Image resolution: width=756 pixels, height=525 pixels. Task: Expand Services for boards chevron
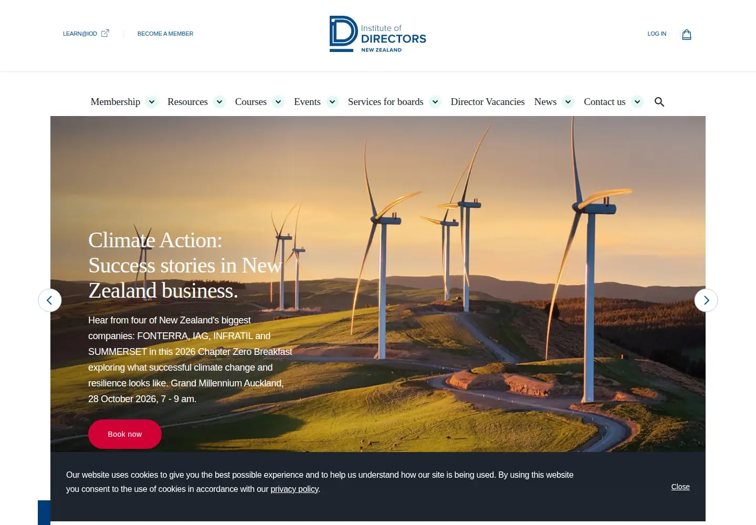click(435, 102)
